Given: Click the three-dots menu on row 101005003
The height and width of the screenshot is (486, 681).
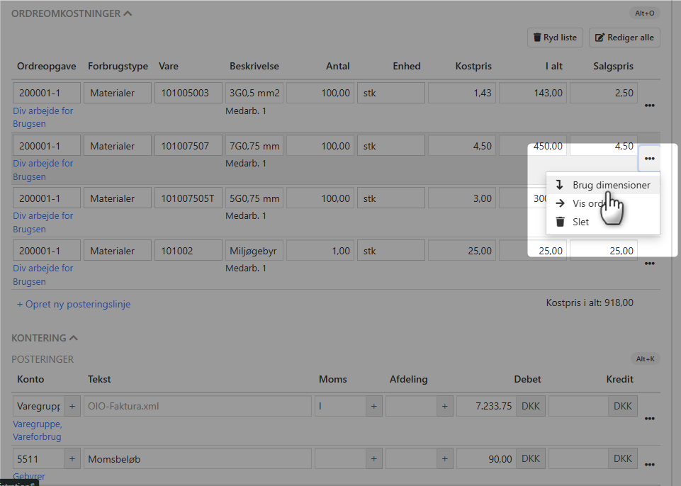Looking at the screenshot, I should 649,106.
